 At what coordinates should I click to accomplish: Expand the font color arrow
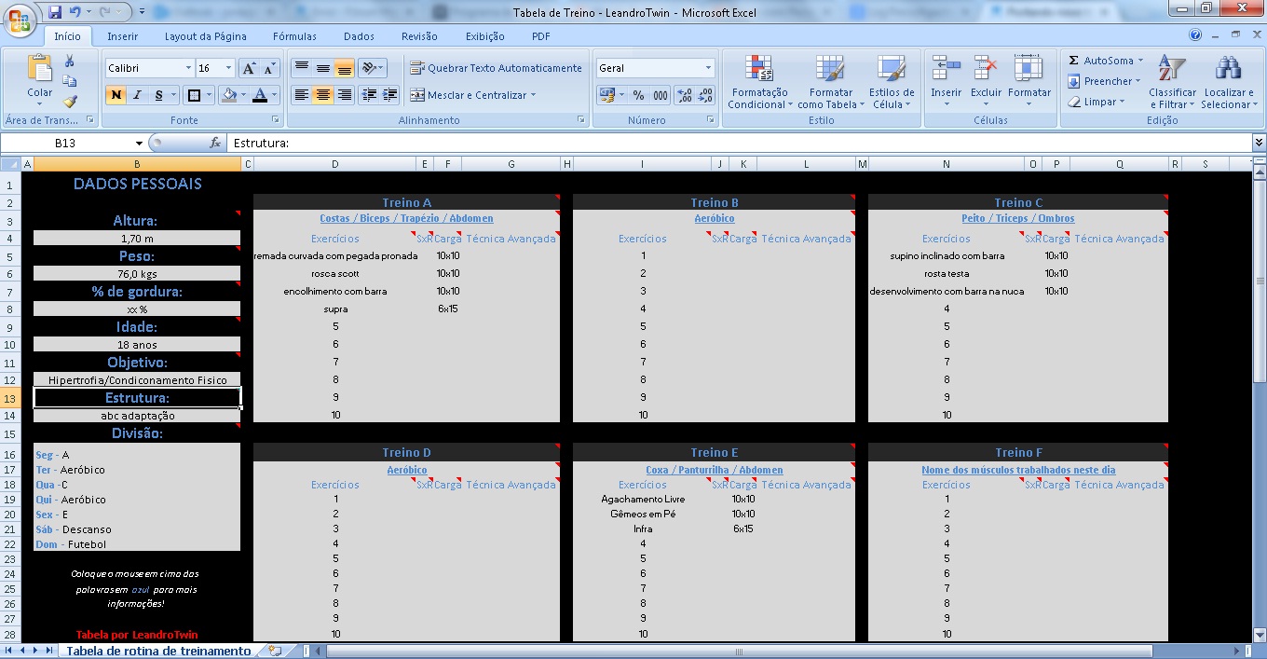275,95
